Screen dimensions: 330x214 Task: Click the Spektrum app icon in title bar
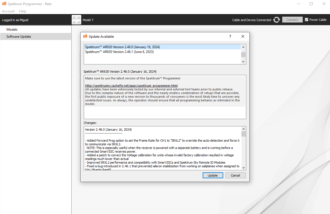pyautogui.click(x=4, y=4)
